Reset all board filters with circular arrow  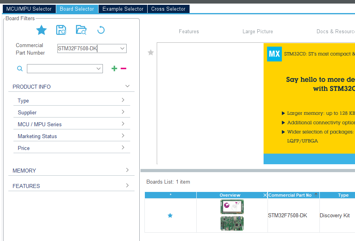click(101, 30)
